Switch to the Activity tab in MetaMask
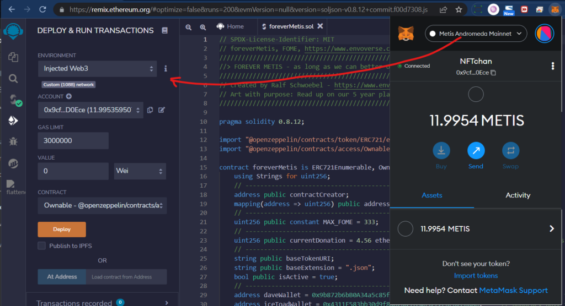This screenshot has width=565, height=306. 518,195
